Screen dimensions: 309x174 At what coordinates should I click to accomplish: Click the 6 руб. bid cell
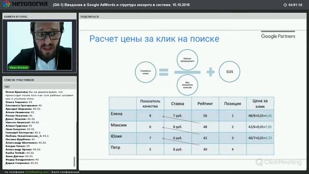(178, 138)
